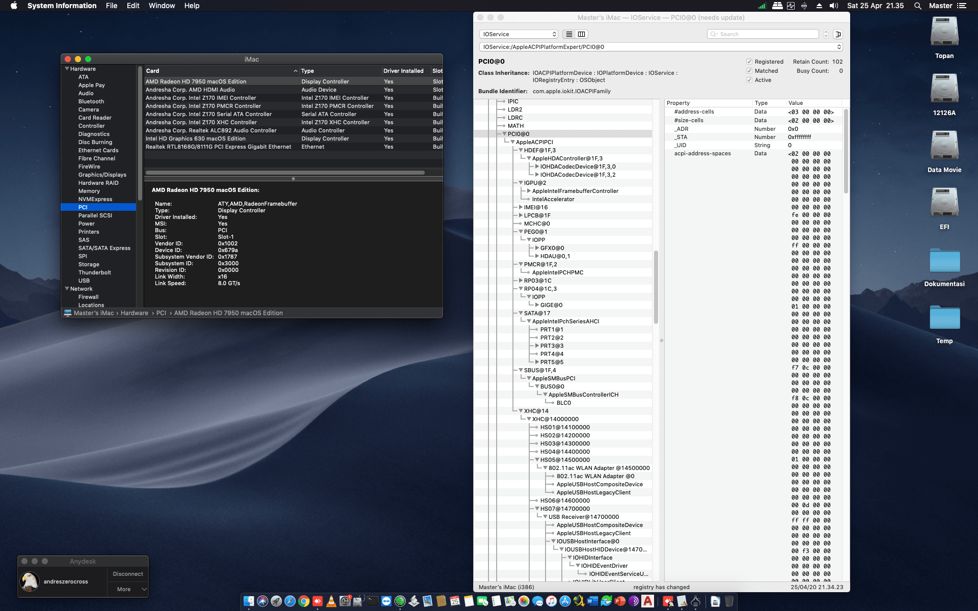Open VLC media player in dock
Image resolution: width=978 pixels, height=611 pixels.
coord(331,601)
